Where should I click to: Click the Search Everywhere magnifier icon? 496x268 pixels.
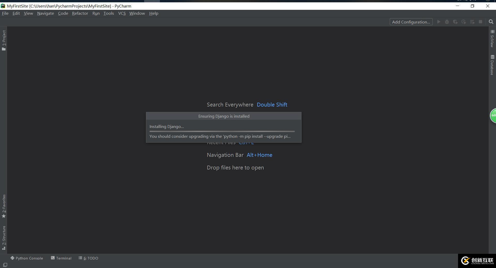tap(491, 22)
